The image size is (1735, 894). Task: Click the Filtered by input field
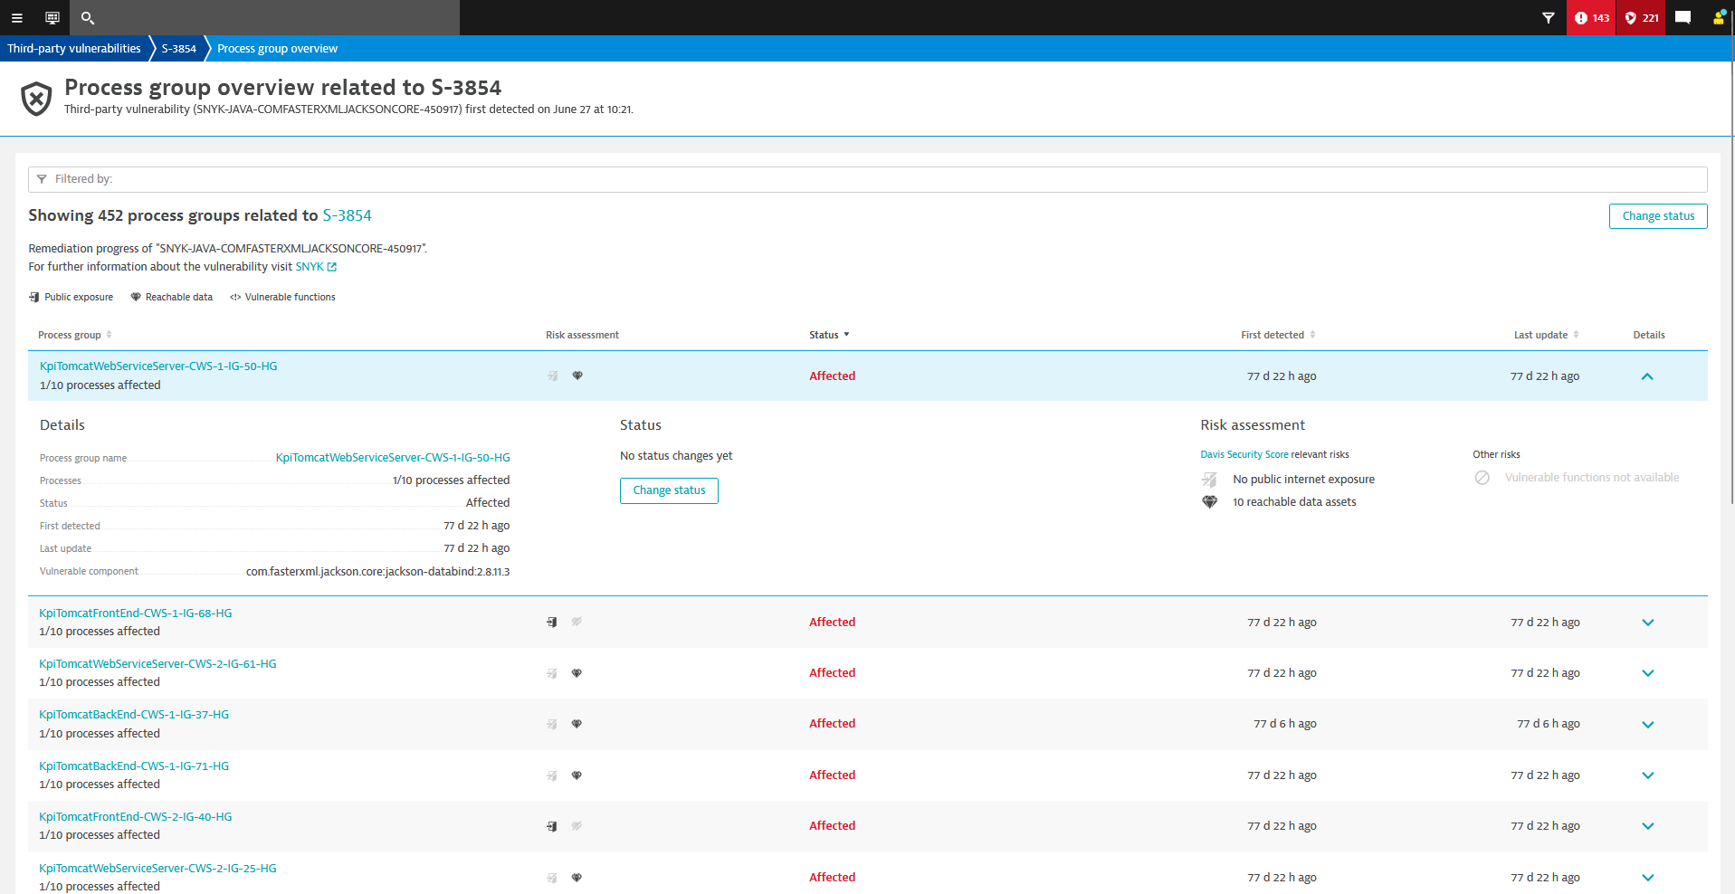tap(867, 179)
